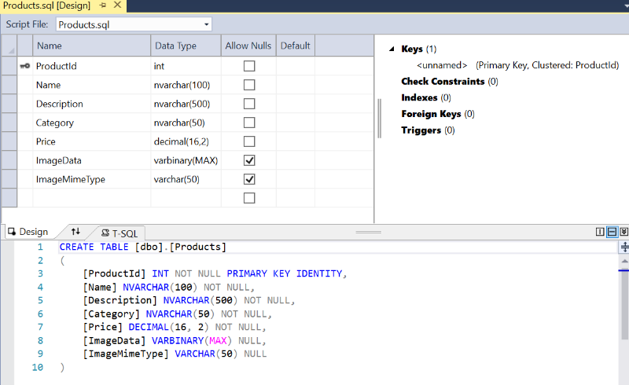This screenshot has width=629, height=385.
Task: Click the MAX keyword in SQL script
Action: [x=219, y=340]
